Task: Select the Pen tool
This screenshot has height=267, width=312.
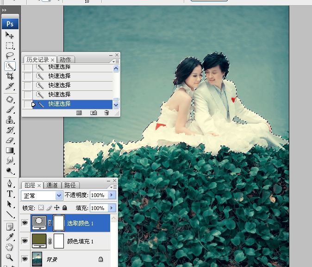Action: (x=9, y=184)
